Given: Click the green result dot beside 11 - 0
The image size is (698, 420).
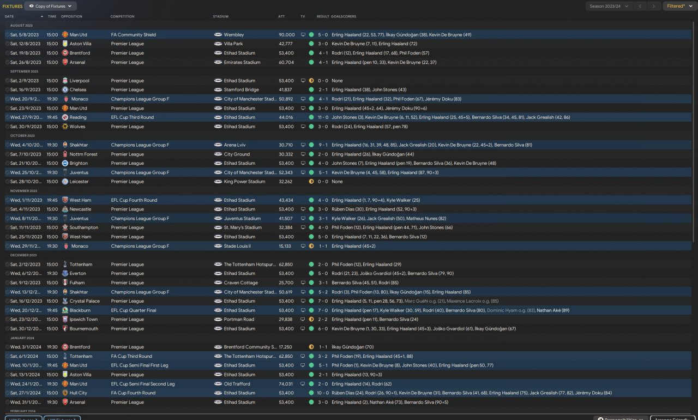Looking at the screenshot, I should point(311,117).
